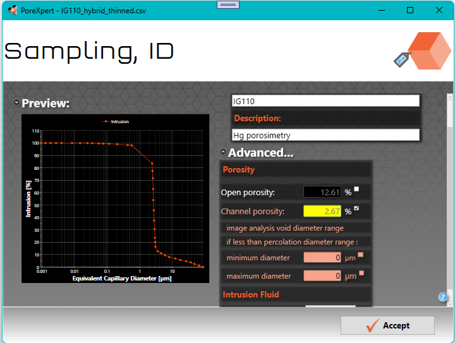This screenshot has height=343, width=455.
Task: Click the Accept button
Action: 387,325
